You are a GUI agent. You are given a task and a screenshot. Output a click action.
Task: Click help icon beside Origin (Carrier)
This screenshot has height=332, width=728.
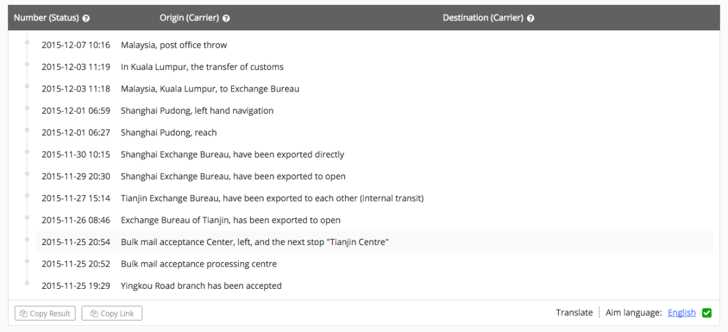click(x=226, y=18)
